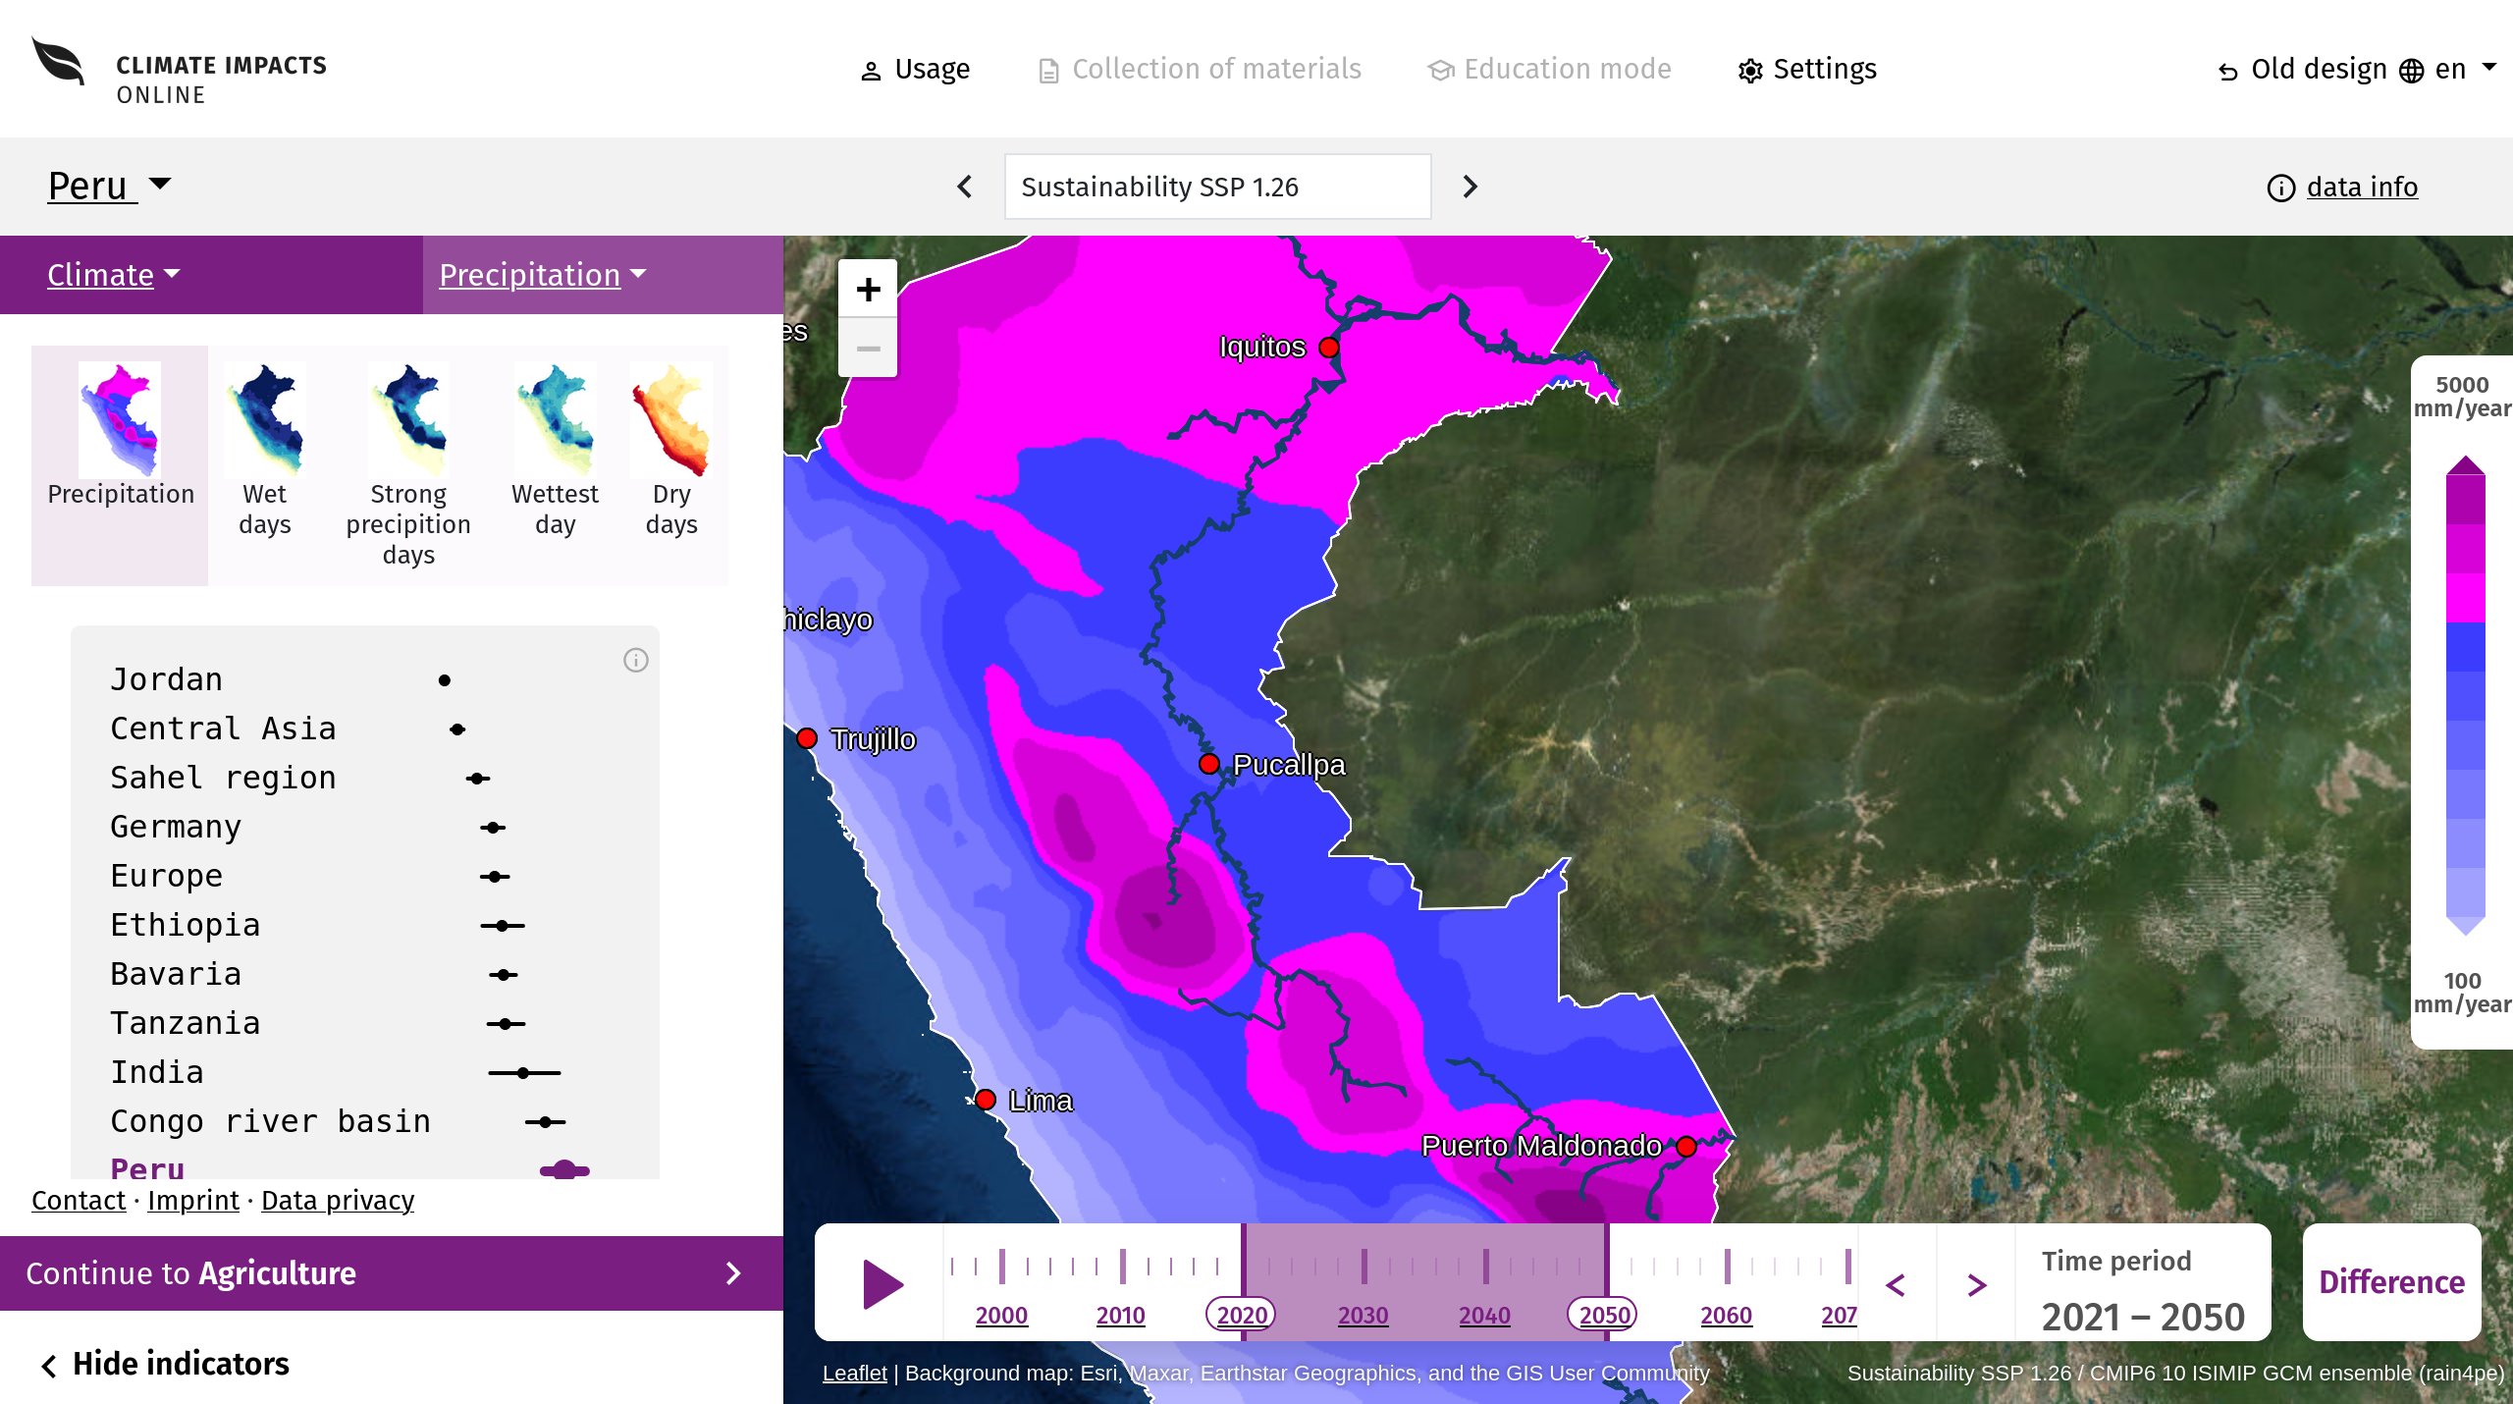Image resolution: width=2513 pixels, height=1404 pixels.
Task: Hide indicators panel
Action: coord(165,1364)
